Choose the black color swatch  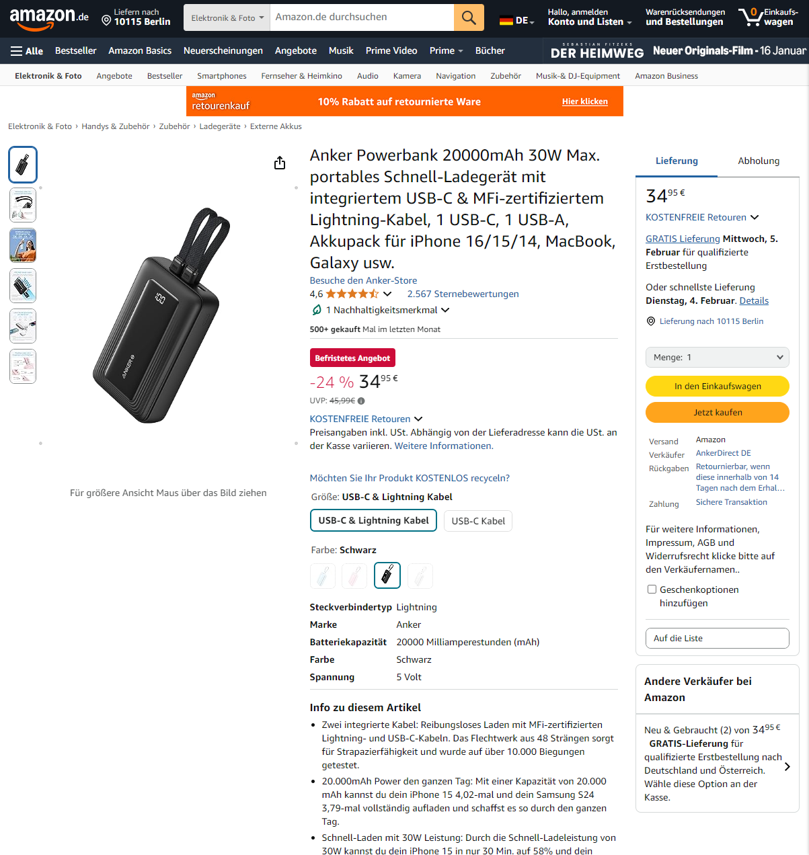click(387, 575)
